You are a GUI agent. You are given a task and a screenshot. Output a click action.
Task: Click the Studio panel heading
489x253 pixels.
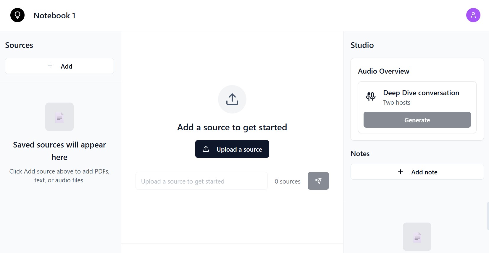click(x=362, y=45)
